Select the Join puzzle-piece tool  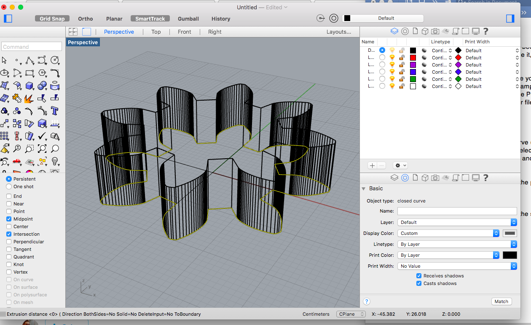[x=17, y=98]
